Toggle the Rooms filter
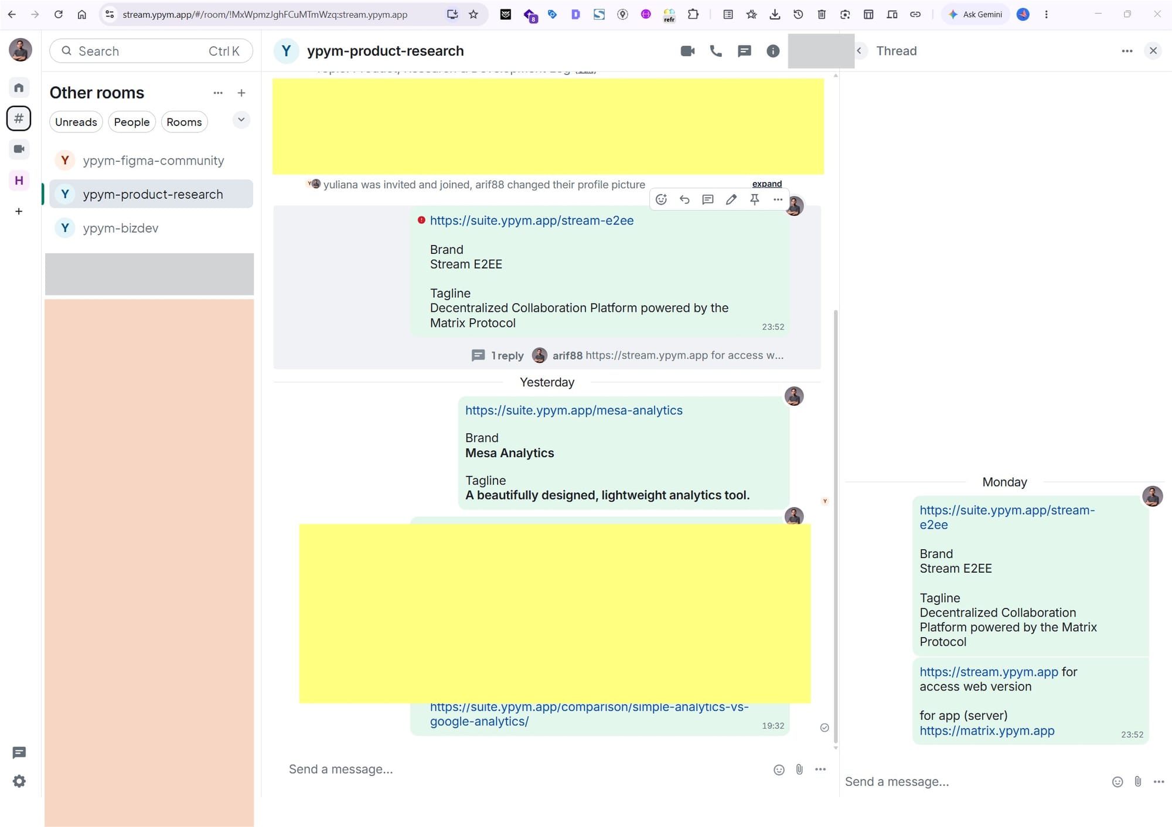This screenshot has width=1172, height=827. point(184,122)
